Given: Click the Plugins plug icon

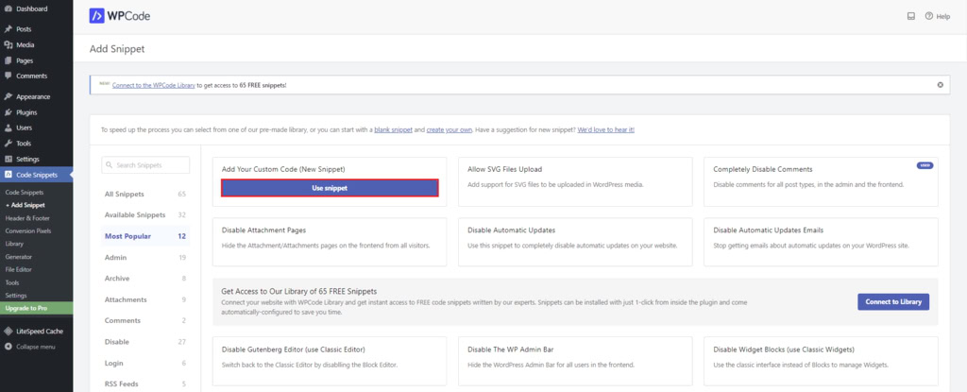Looking at the screenshot, I should pyautogui.click(x=8, y=111).
